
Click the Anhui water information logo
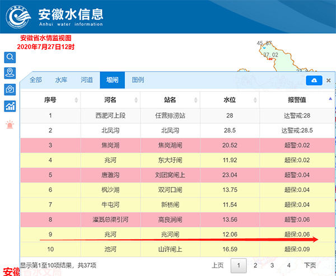coord(18,17)
